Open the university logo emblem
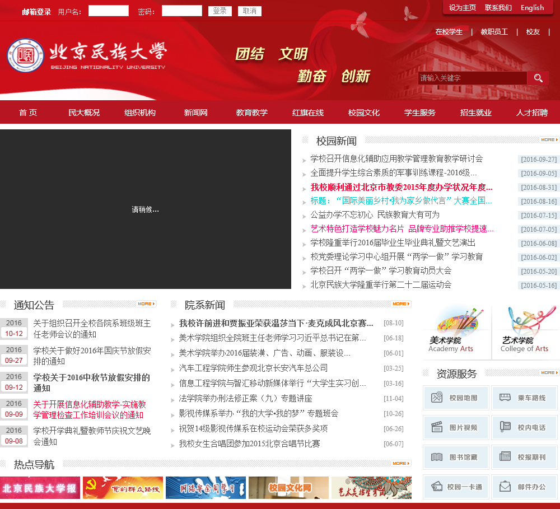Viewport: 560px width, 509px height. tap(25, 55)
